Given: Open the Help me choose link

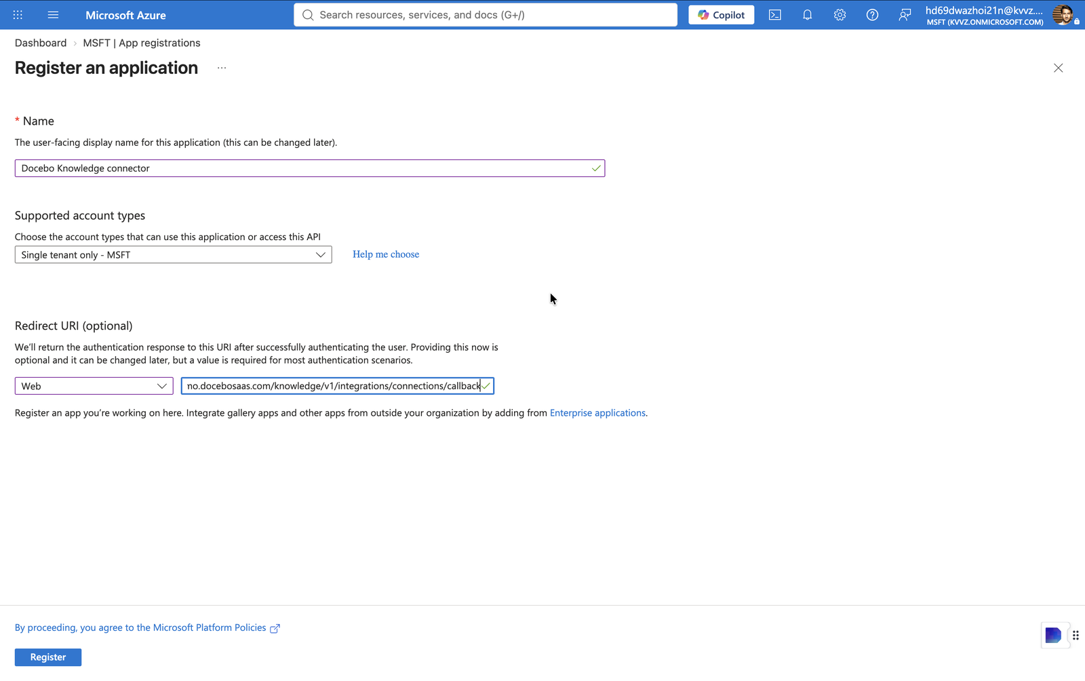Looking at the screenshot, I should (386, 254).
